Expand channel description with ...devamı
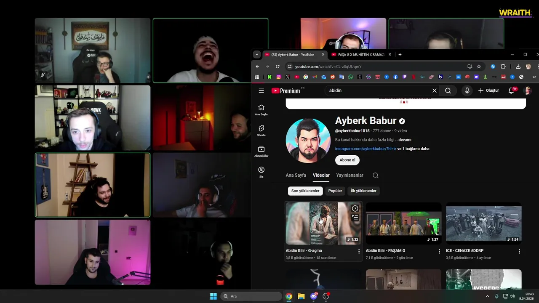This screenshot has height=303, width=539. (x=403, y=140)
